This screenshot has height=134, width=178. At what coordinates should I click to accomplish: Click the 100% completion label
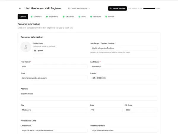pyautogui.click(x=158, y=8)
